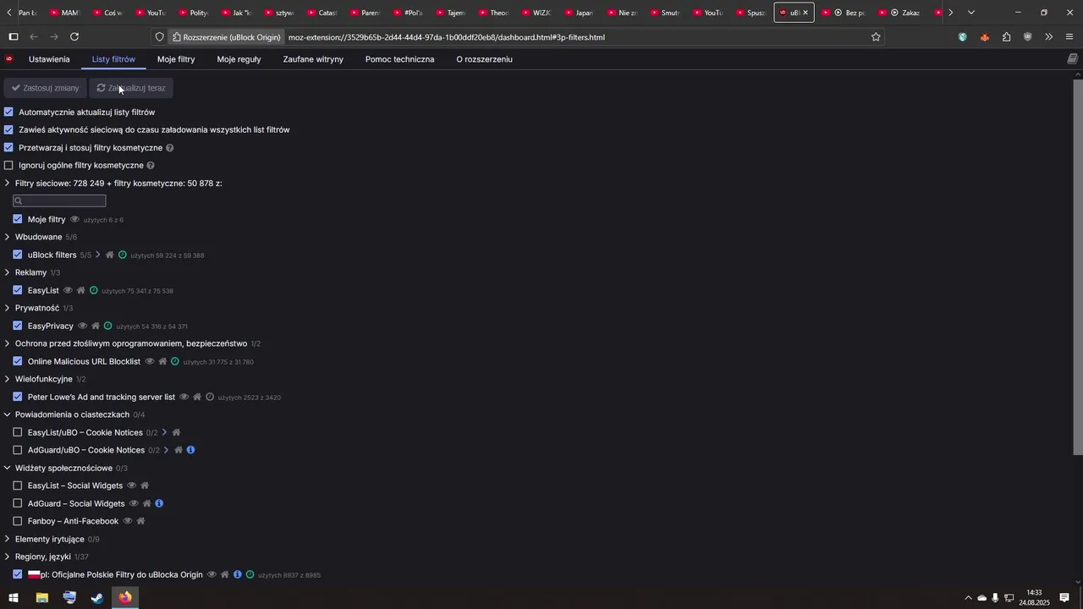
Task: Open home page icon for uBlock filters
Action: coord(109,255)
